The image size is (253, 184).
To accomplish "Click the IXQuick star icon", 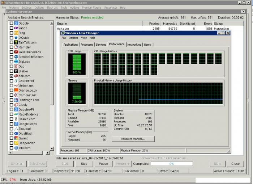I will 16,38.
